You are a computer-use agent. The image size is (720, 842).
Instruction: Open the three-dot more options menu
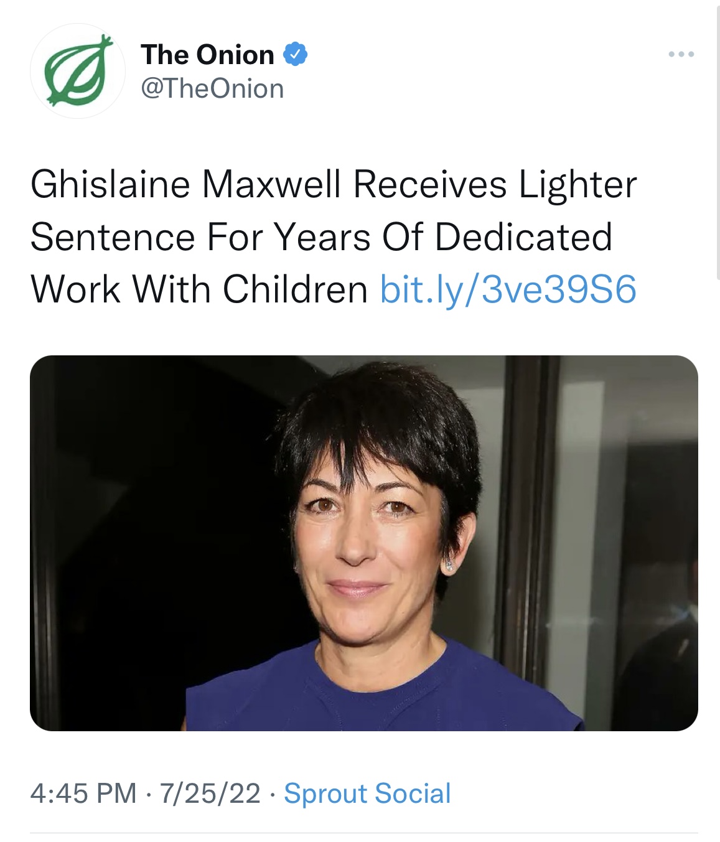(681, 55)
